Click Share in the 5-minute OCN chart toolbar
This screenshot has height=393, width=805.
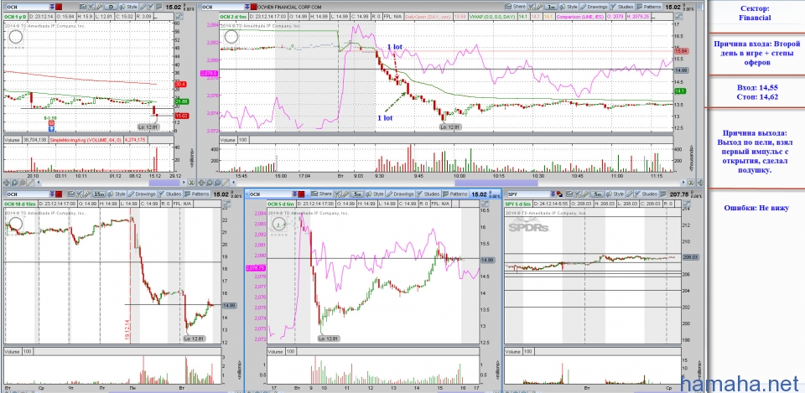pyautogui.click(x=321, y=194)
